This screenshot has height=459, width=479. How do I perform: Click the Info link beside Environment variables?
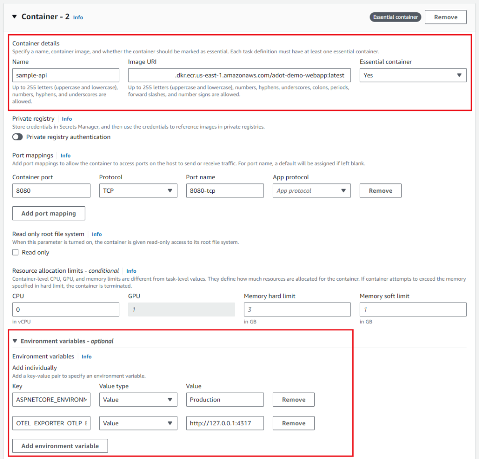[87, 357]
